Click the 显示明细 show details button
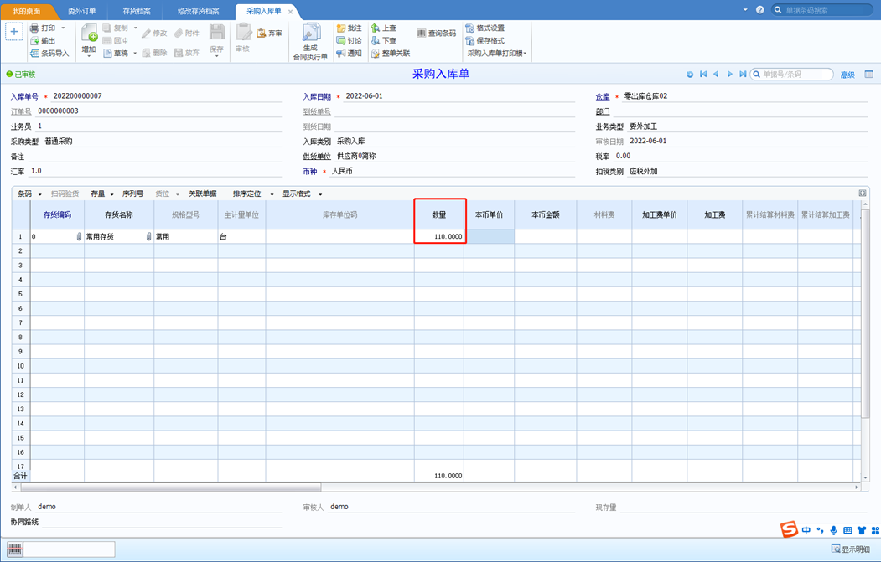 coord(851,549)
